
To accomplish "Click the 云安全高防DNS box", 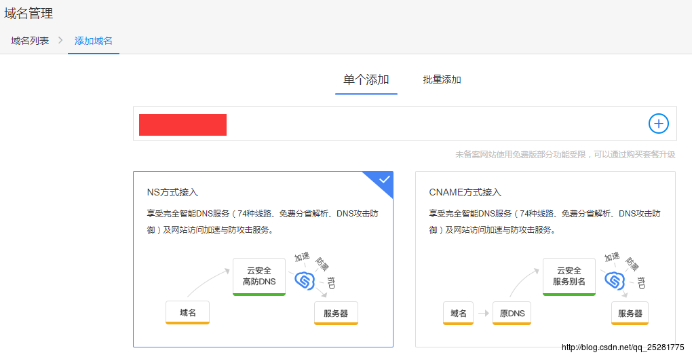I will (258, 276).
